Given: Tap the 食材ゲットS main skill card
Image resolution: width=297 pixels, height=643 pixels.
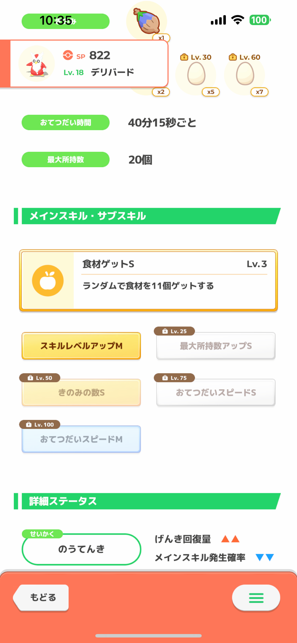Looking at the screenshot, I should (x=148, y=281).
